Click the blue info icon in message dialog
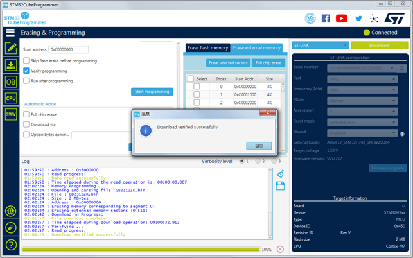Image resolution: width=413 pixels, height=258 pixels. pos(146,131)
